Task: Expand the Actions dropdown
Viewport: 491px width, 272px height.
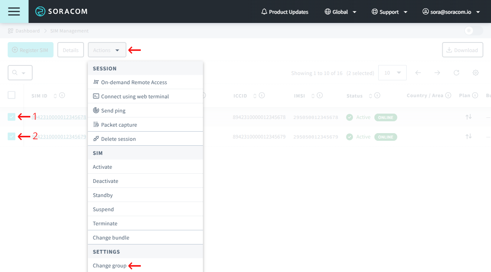Action: point(107,50)
